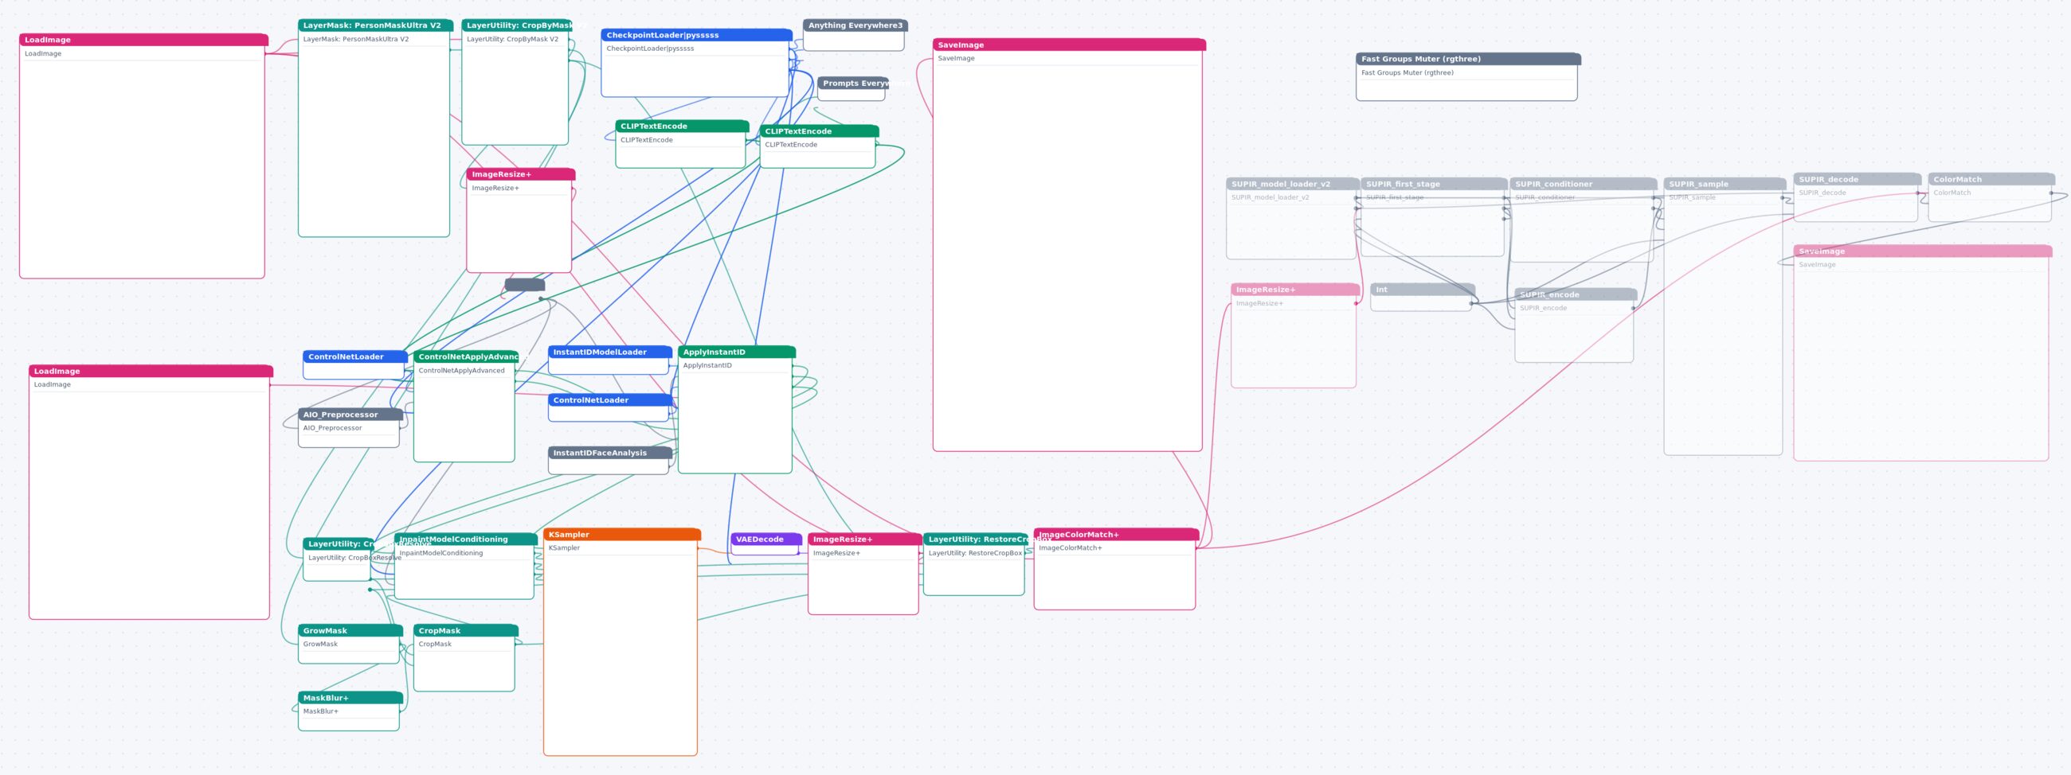Image resolution: width=2071 pixels, height=775 pixels.
Task: Click the LayerUtility: CropByMask V2 header
Action: (516, 25)
